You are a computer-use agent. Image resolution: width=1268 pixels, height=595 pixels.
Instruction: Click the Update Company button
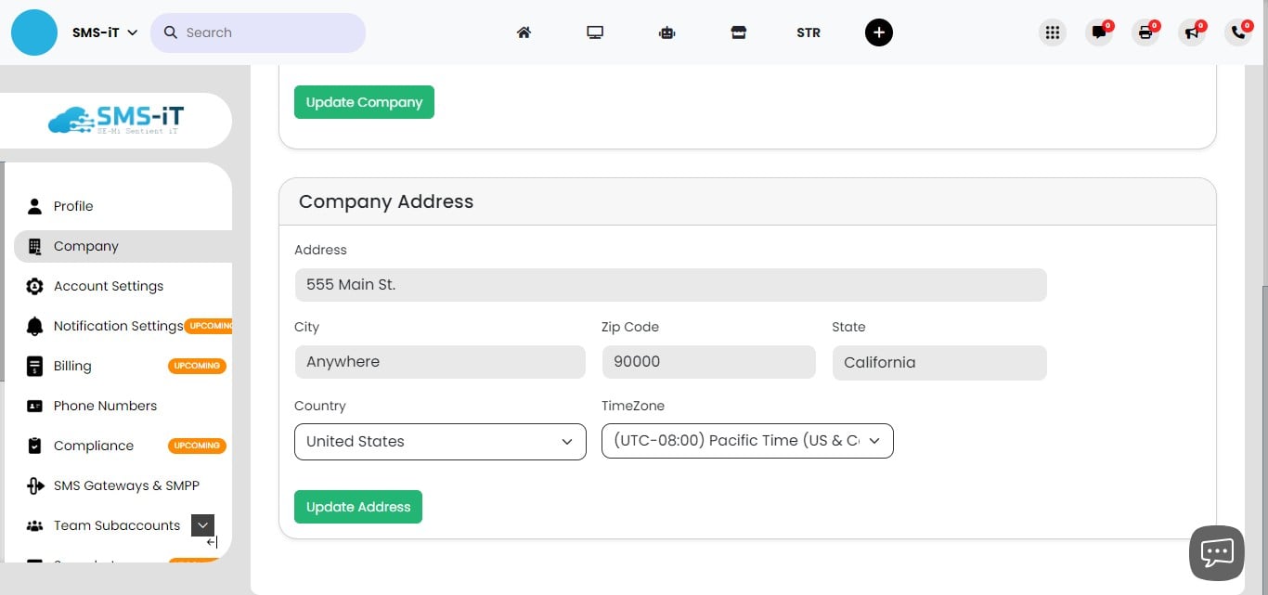[364, 102]
